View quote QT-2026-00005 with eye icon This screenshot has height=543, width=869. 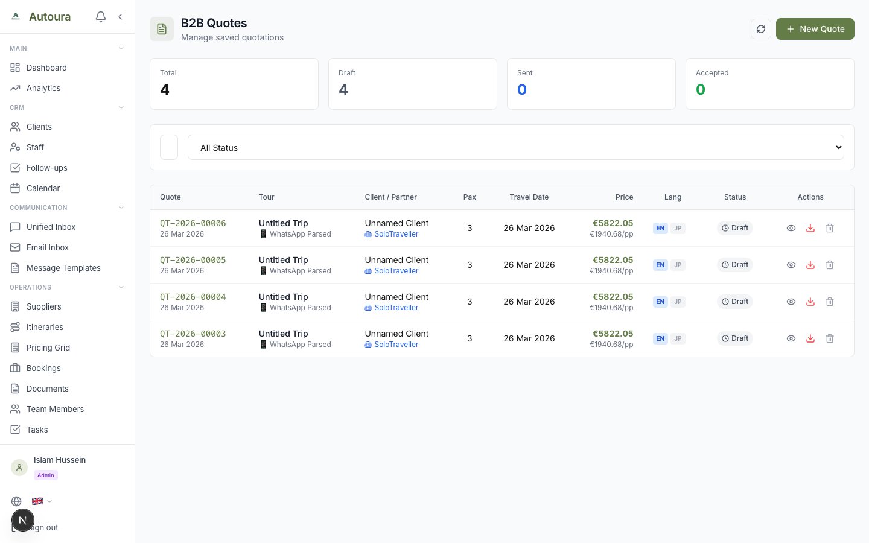[791, 265]
